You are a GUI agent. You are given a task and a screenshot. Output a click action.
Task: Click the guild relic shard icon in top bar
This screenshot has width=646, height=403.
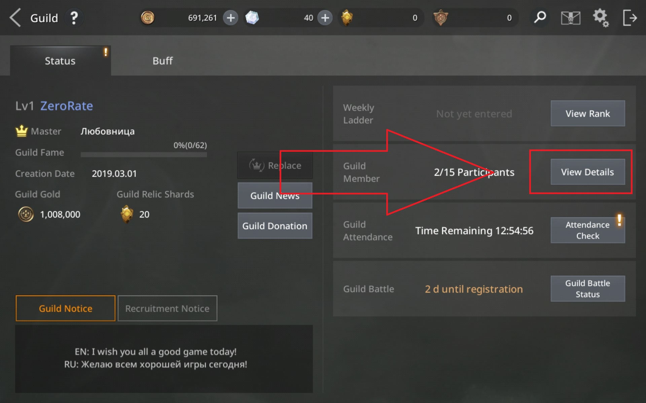[347, 18]
